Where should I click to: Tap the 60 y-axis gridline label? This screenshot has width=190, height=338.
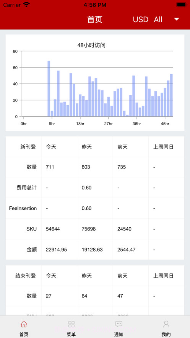15,67
